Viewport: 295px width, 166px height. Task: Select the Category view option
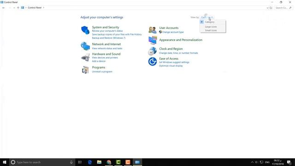tap(210, 22)
